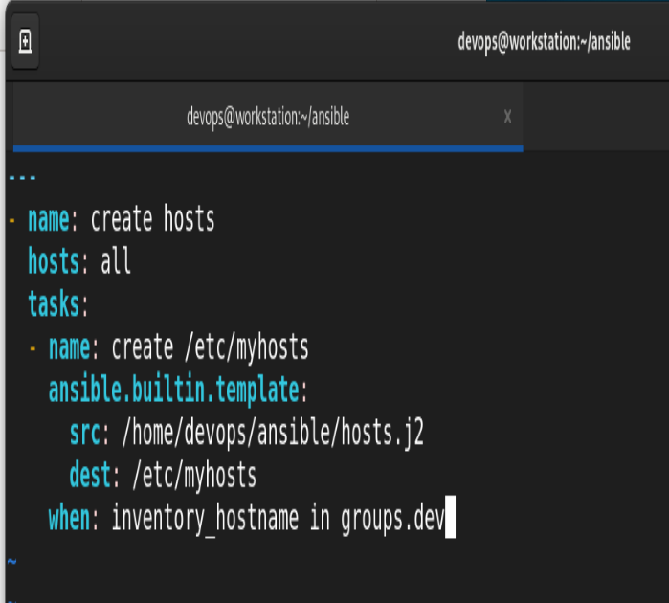Click the 'when' conditional keyword

69,518
